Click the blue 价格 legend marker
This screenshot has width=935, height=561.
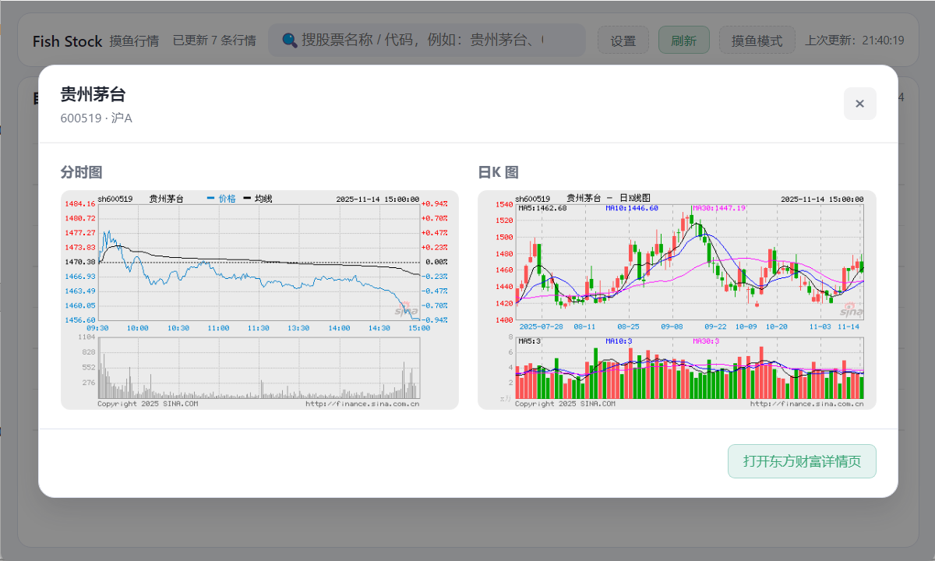point(211,199)
